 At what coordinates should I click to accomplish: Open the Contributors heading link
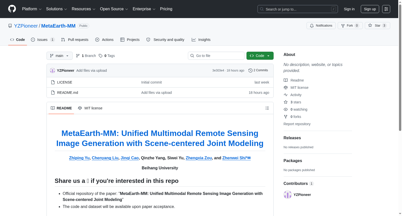point(298,184)
